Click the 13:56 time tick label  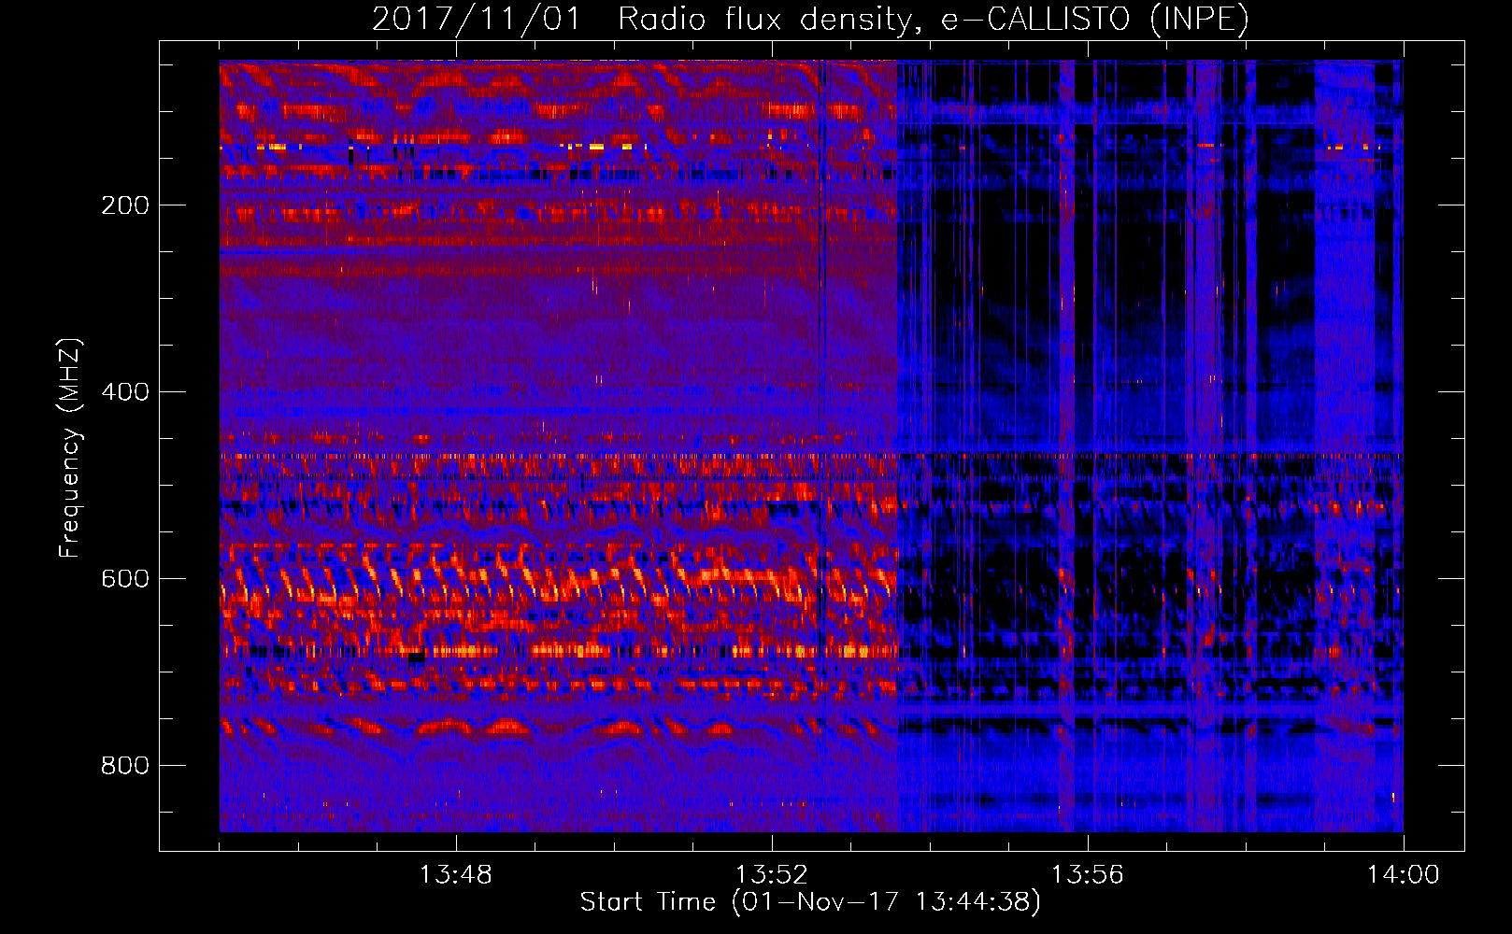[1088, 875]
